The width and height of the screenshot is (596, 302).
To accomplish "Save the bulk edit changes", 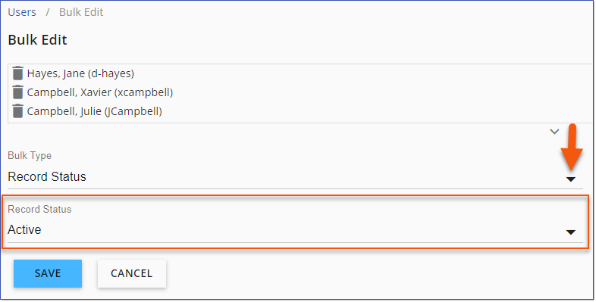I will click(x=48, y=273).
